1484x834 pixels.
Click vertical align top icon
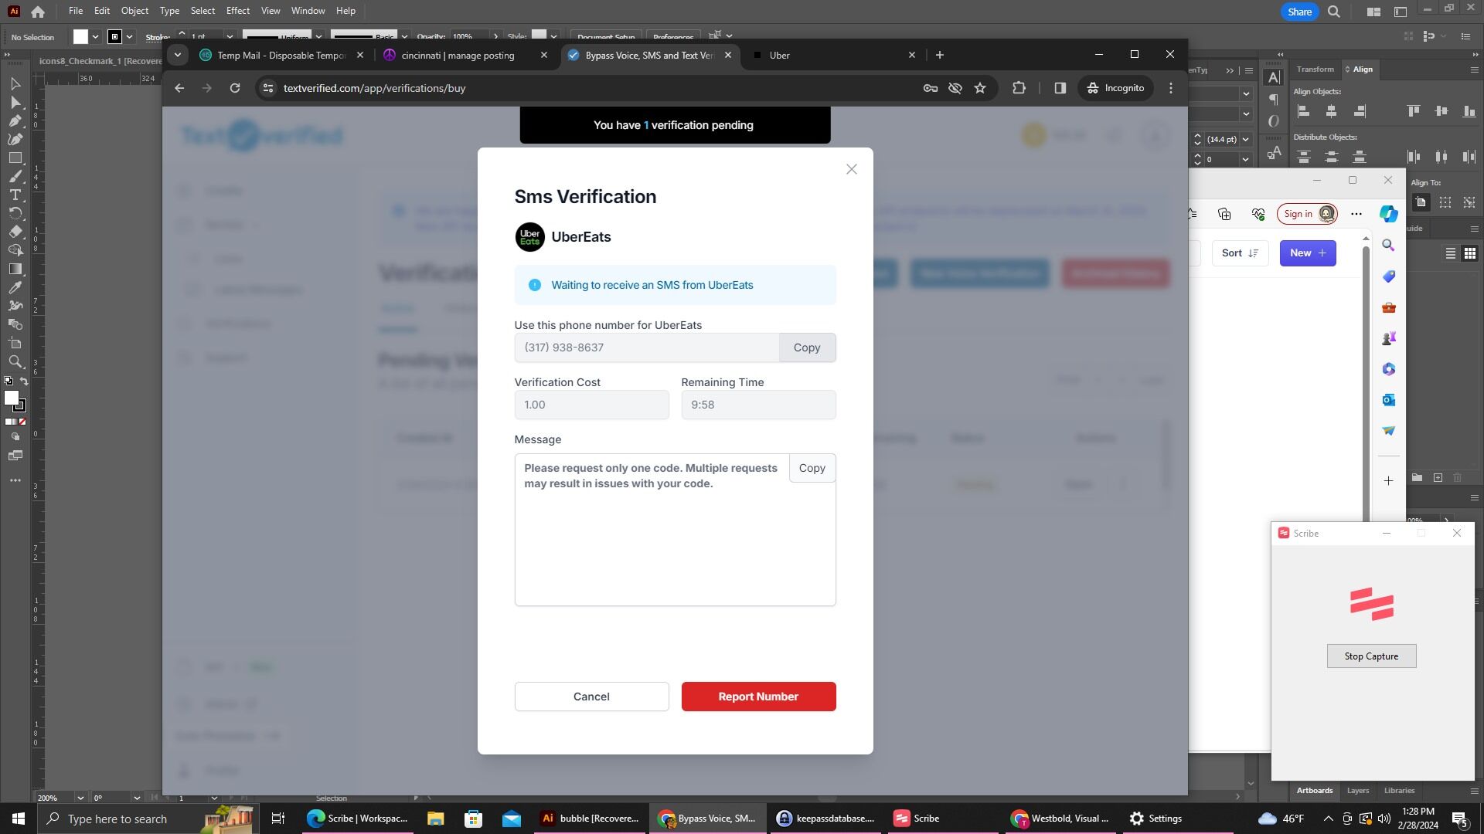(1414, 111)
